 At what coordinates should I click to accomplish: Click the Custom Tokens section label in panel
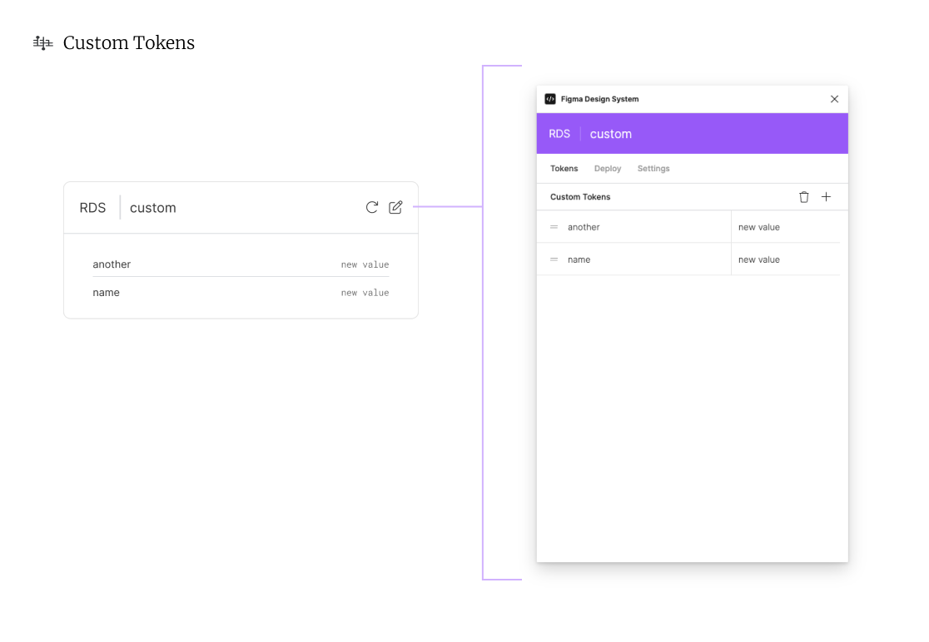(580, 197)
